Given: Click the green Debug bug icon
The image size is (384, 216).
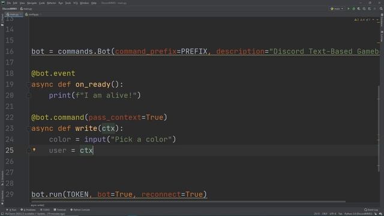Looking at the screenshot, I should tap(353, 8).
